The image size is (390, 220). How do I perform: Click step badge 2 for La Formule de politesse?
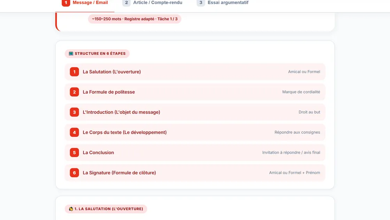point(74,92)
